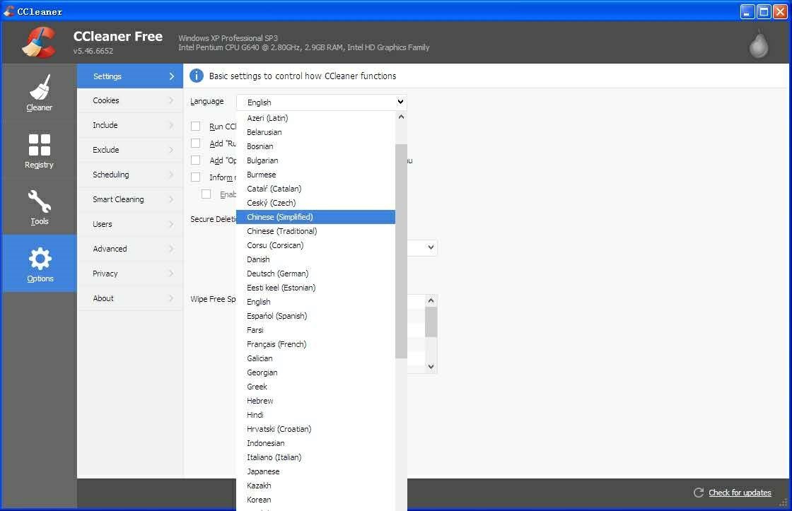The height and width of the screenshot is (511, 792).
Task: Expand the Advanced chevron
Action: pos(171,249)
